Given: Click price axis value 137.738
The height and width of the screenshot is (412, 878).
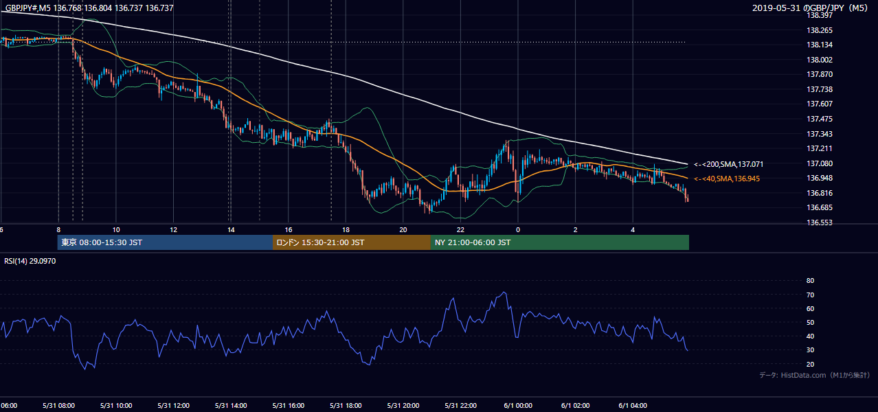Looking at the screenshot, I should [819, 89].
